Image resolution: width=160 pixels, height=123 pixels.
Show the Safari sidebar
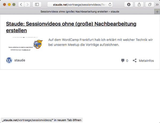click(x=37, y=5)
